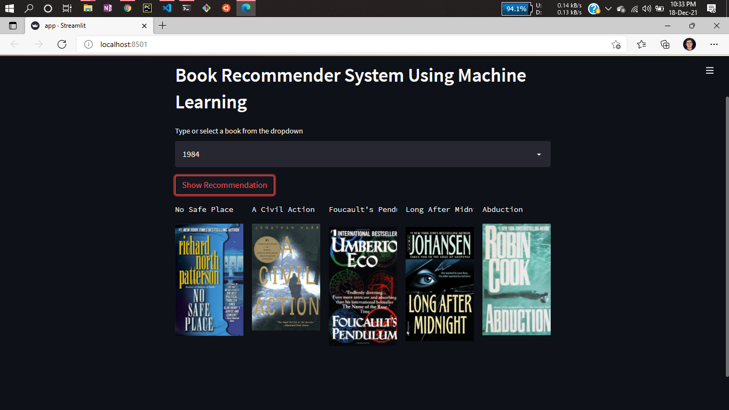This screenshot has height=410, width=729.
Task: Show hidden tray icons chevron
Action: point(608,9)
